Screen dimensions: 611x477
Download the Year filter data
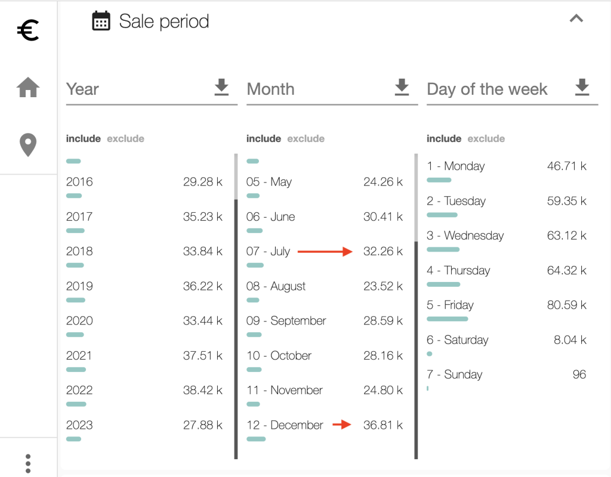[x=221, y=87]
